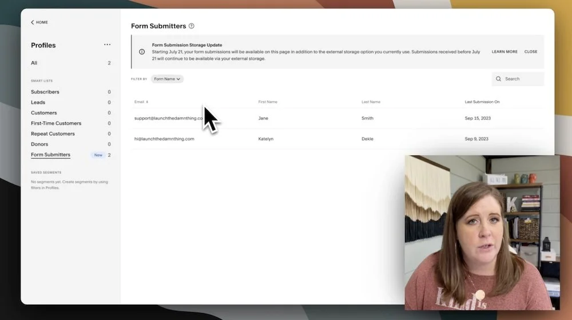The image size is (572, 320).
Task: Close the storage update banner
Action: click(x=531, y=52)
